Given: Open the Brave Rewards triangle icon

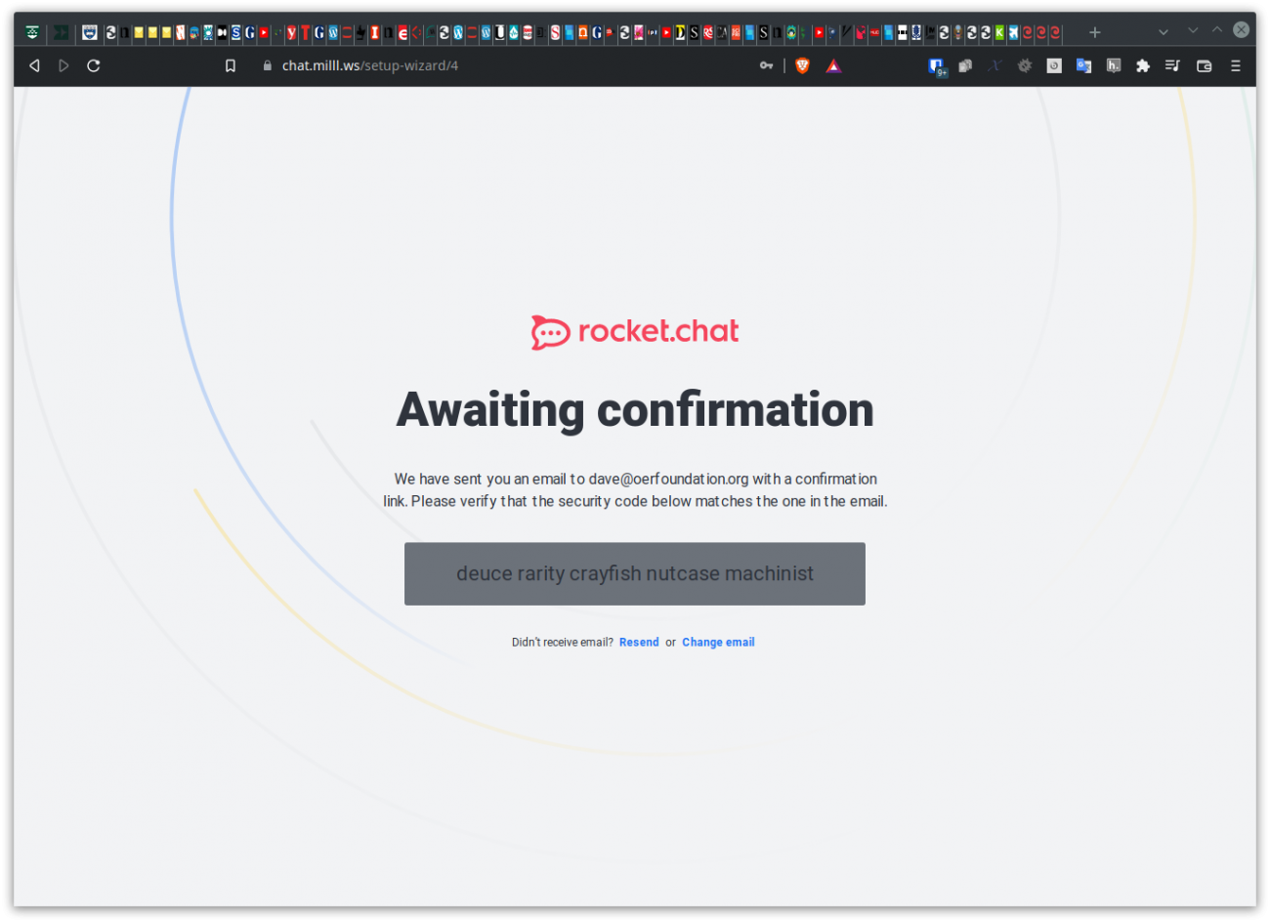Looking at the screenshot, I should click(x=833, y=65).
